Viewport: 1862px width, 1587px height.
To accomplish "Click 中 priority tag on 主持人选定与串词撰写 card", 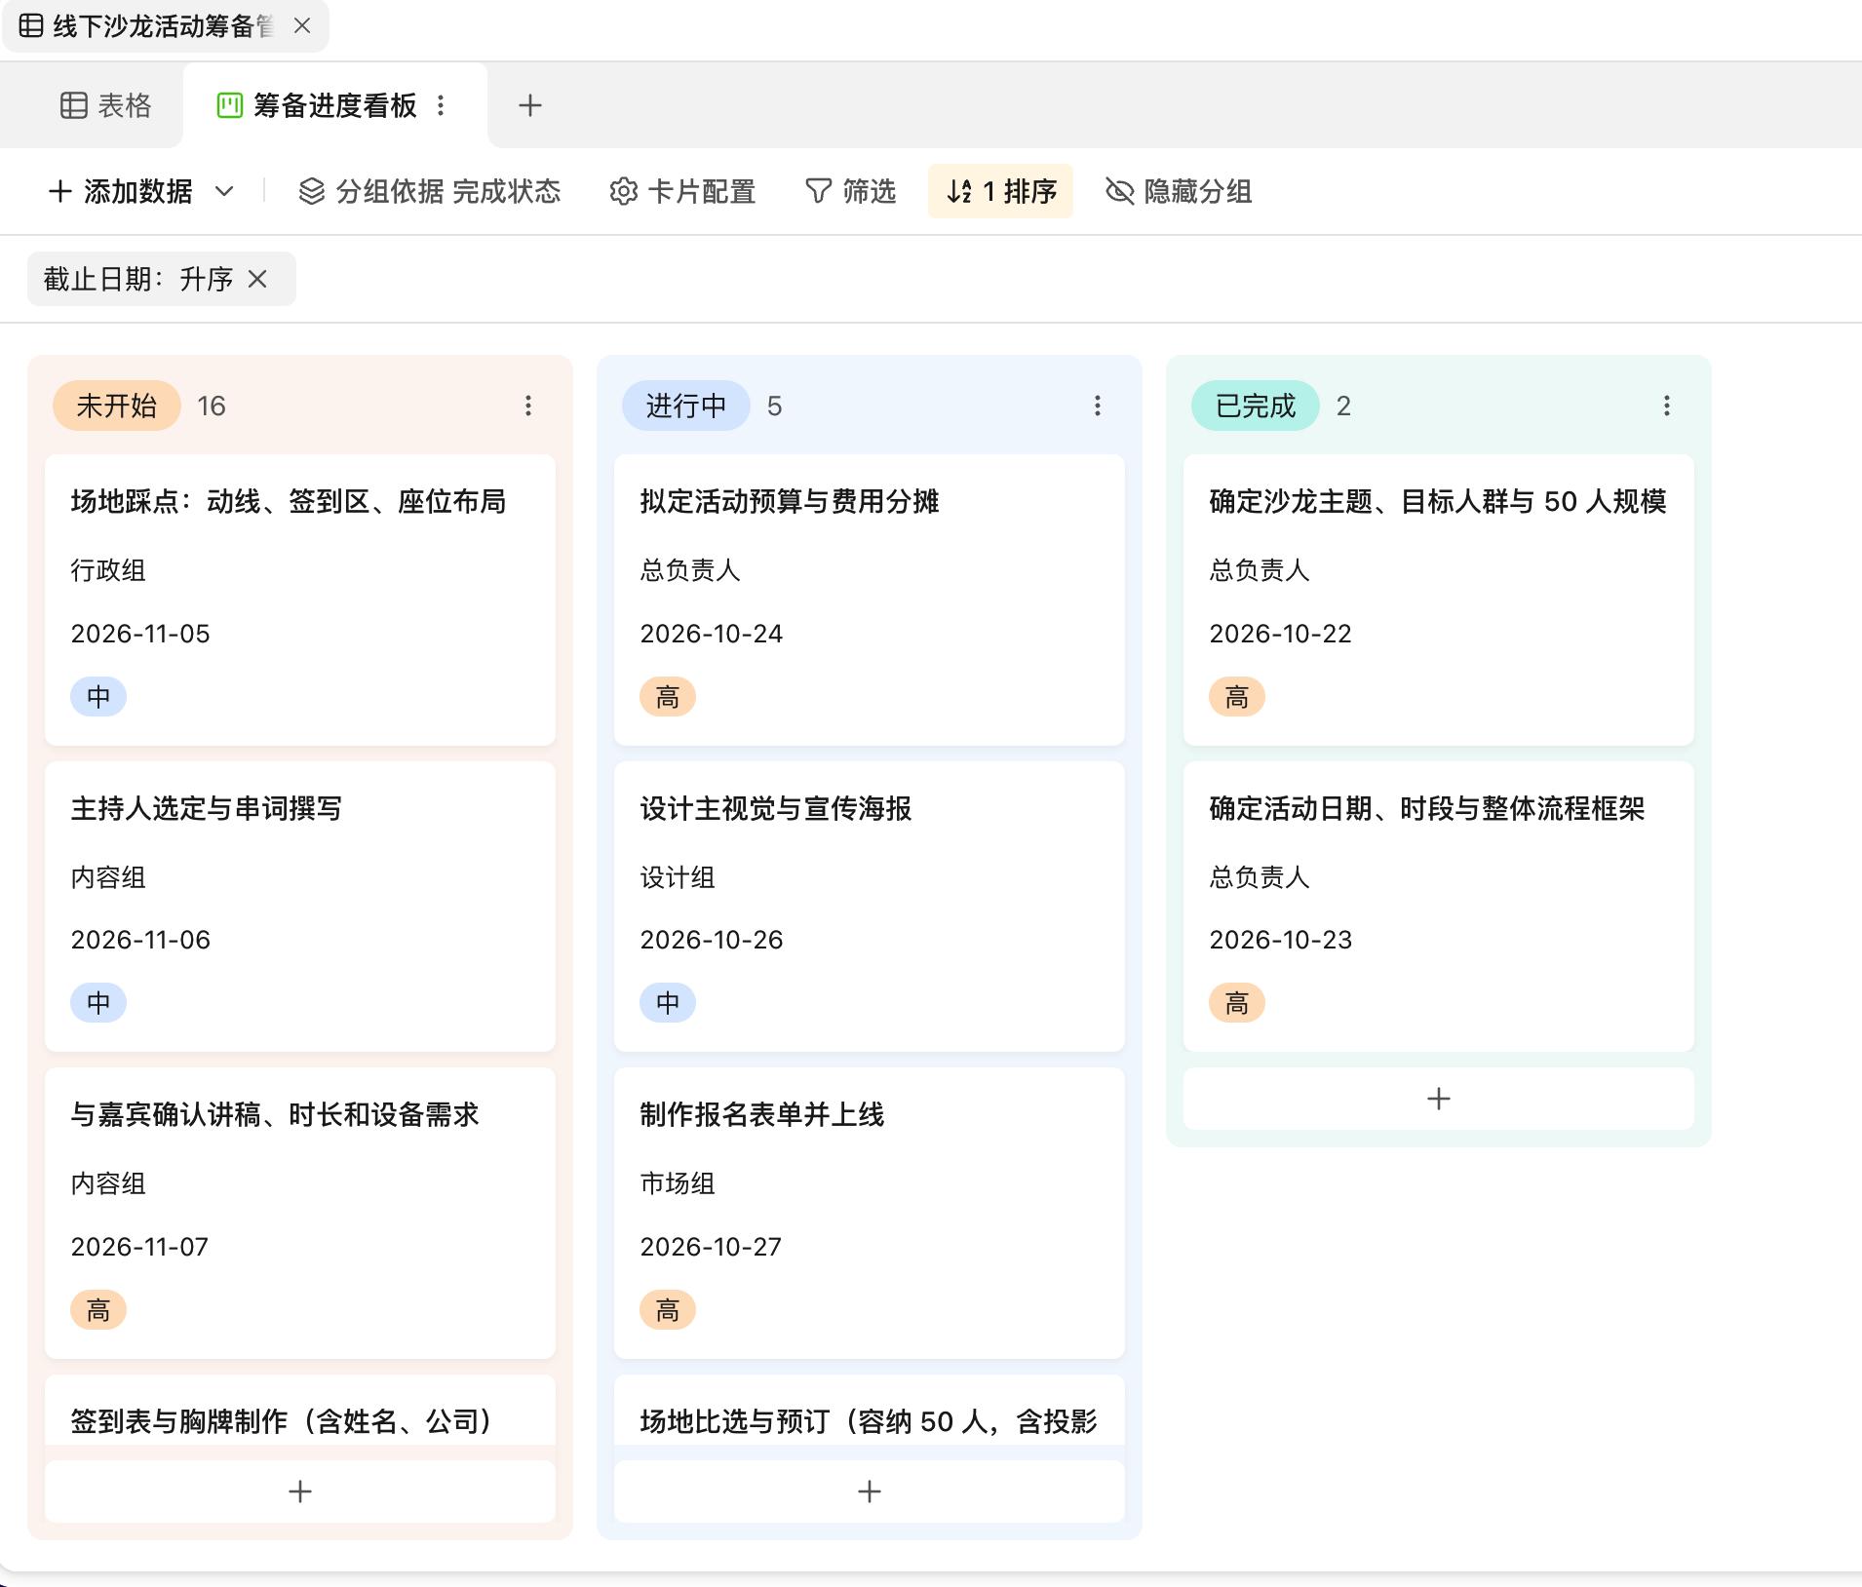I will [x=98, y=1003].
